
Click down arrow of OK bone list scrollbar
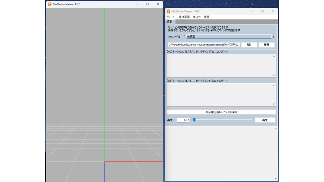click(274, 104)
